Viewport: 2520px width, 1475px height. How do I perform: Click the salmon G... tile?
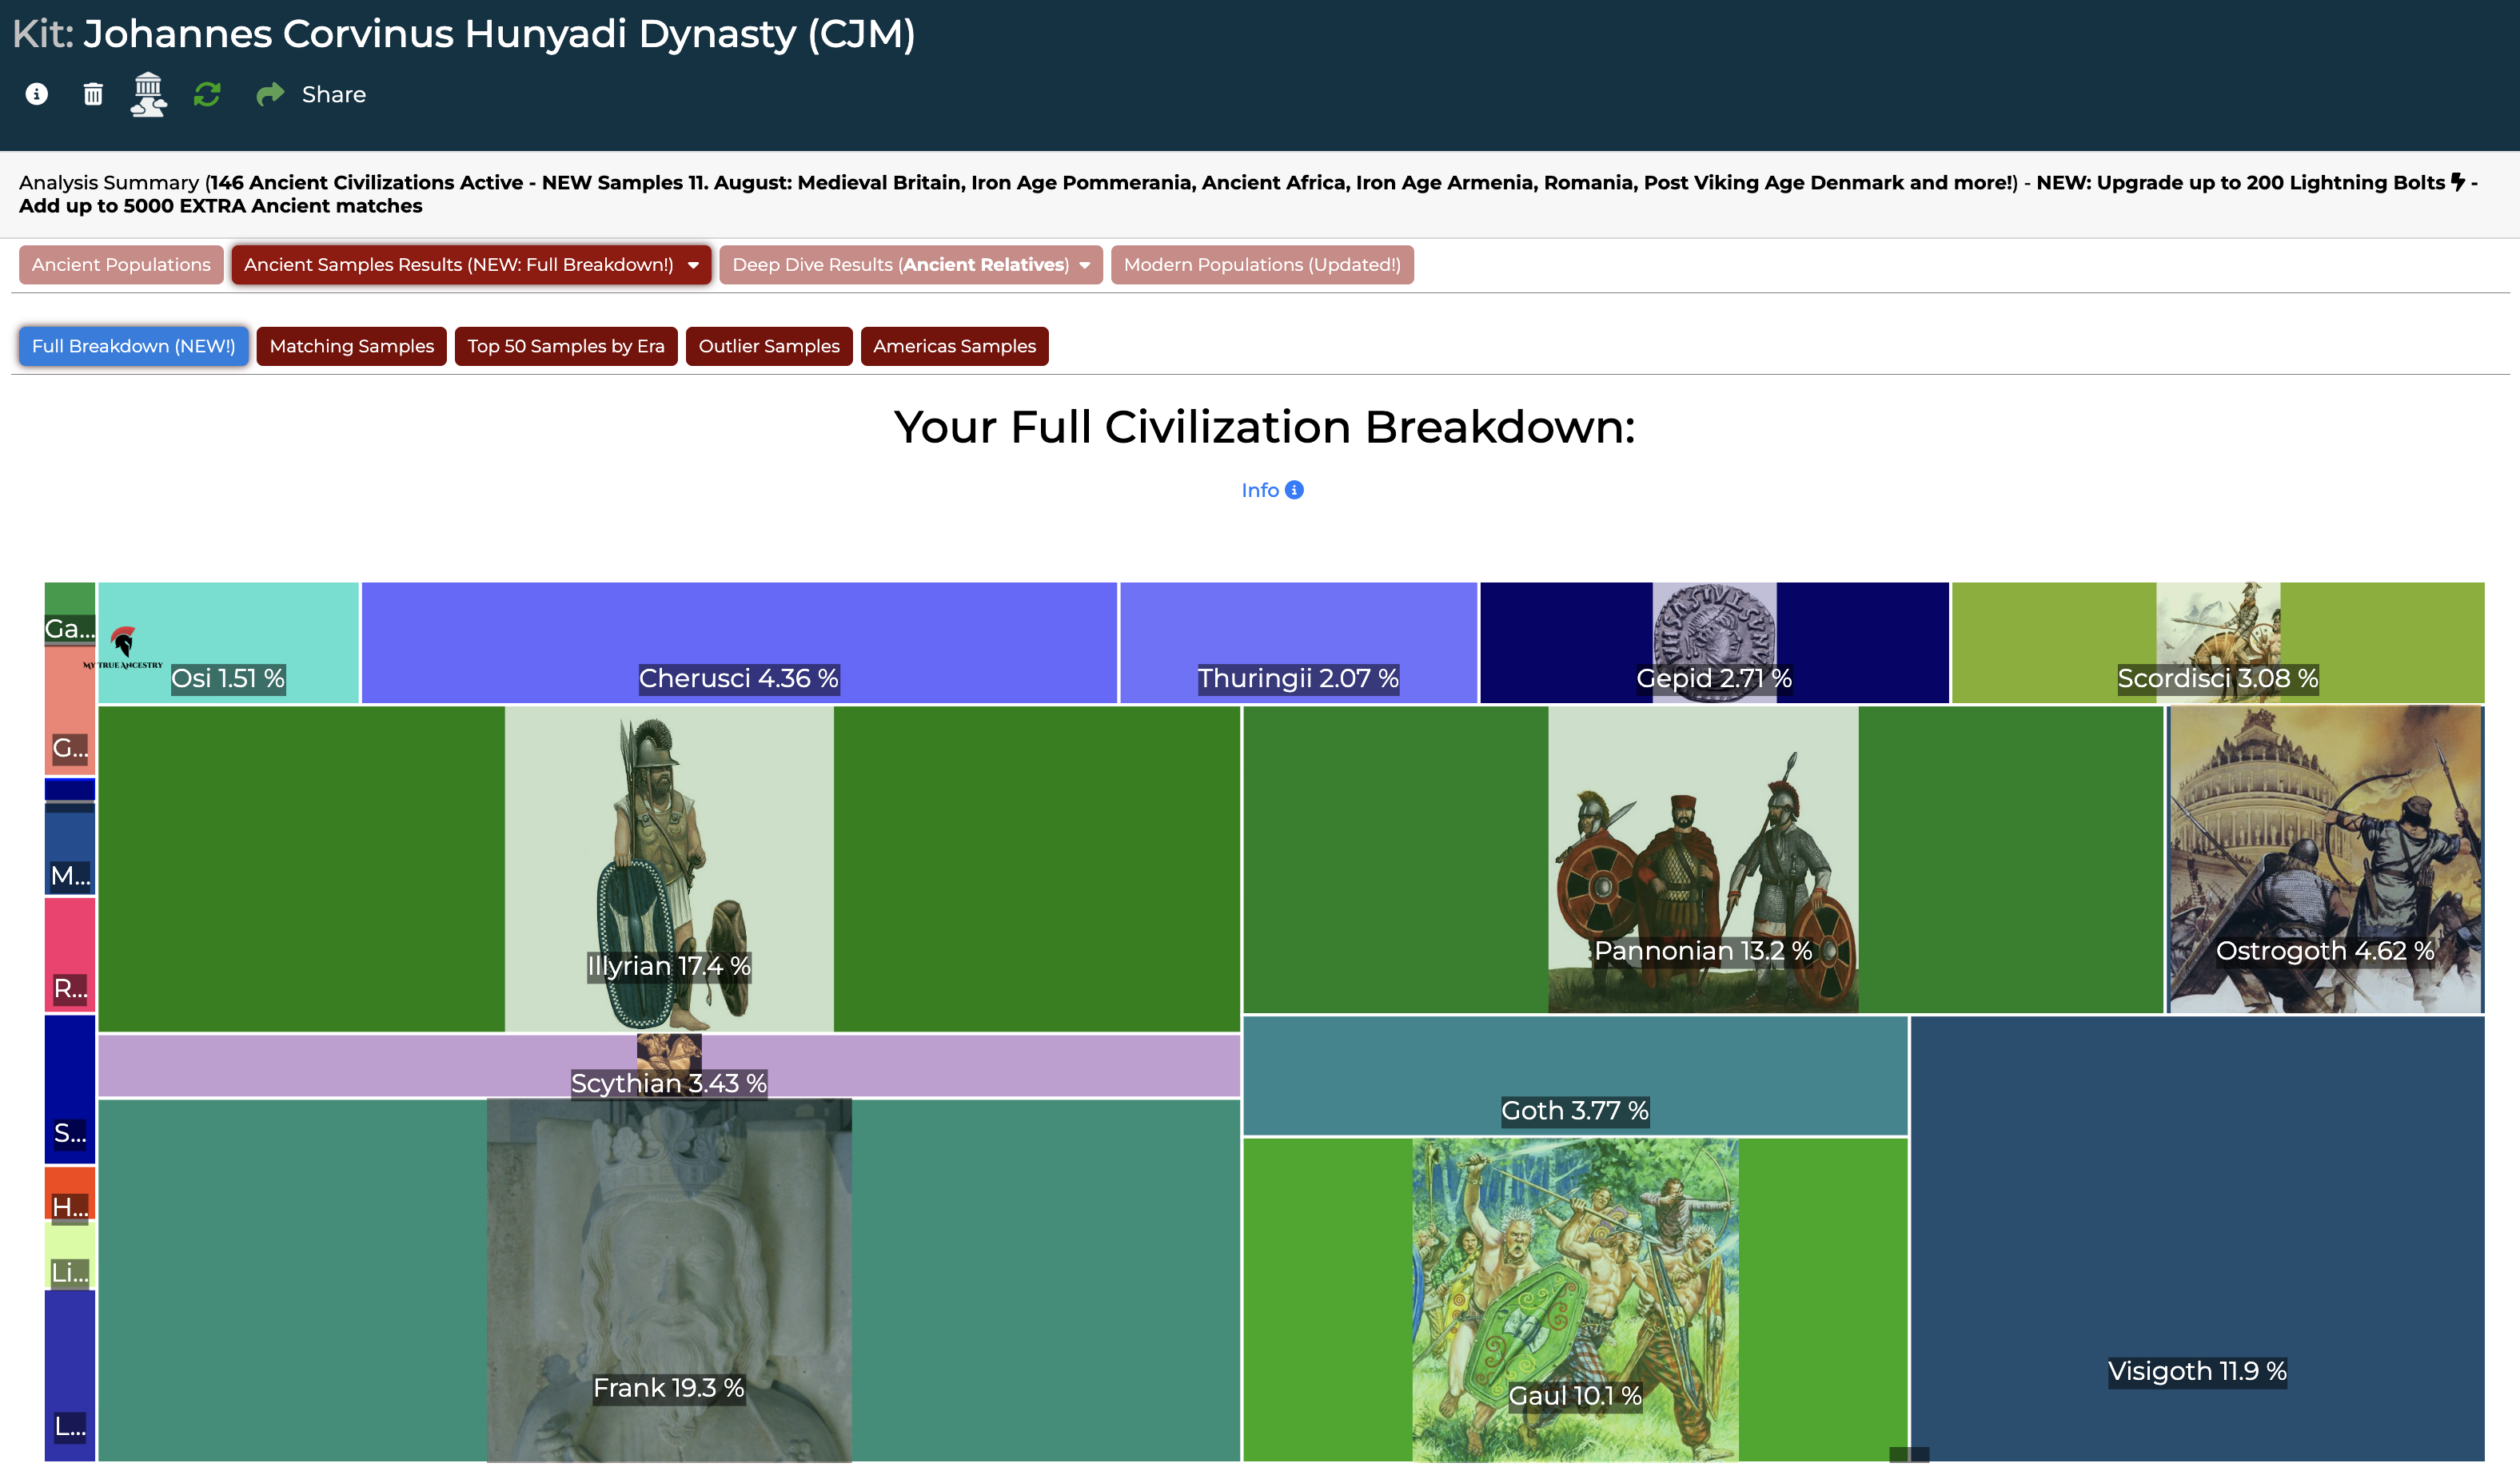(x=70, y=710)
